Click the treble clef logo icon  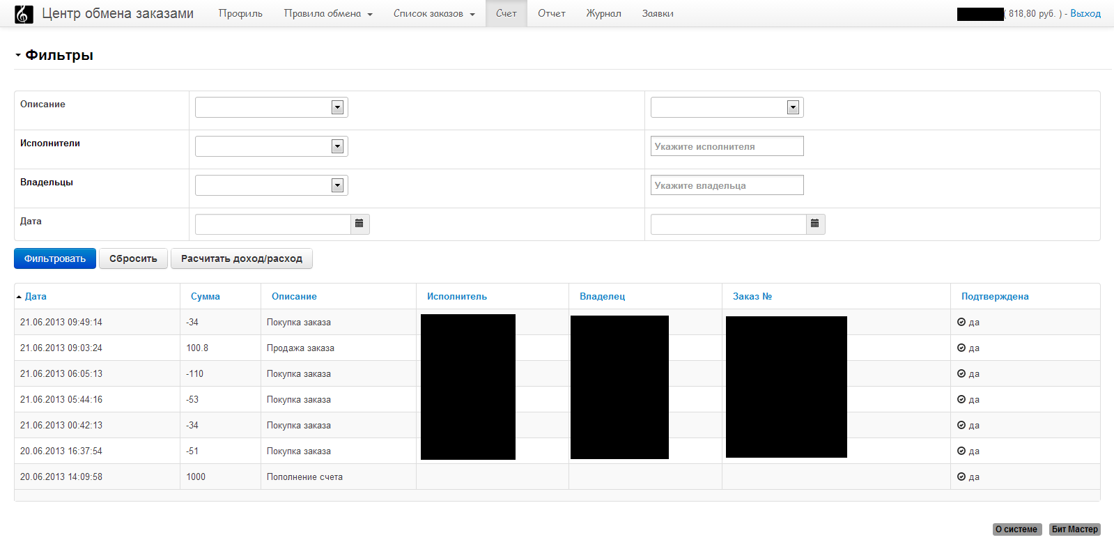[24, 14]
